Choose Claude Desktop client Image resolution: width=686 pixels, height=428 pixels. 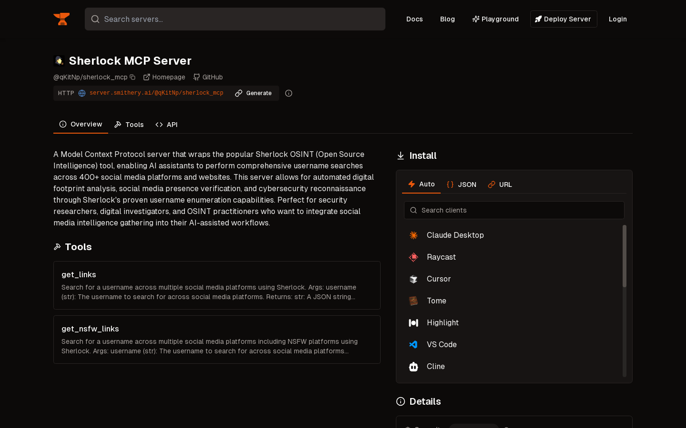click(512, 235)
